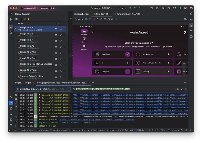Open Logcat device selector Google Pixel 8
The height and width of the screenshot is (143, 202).
43,89
